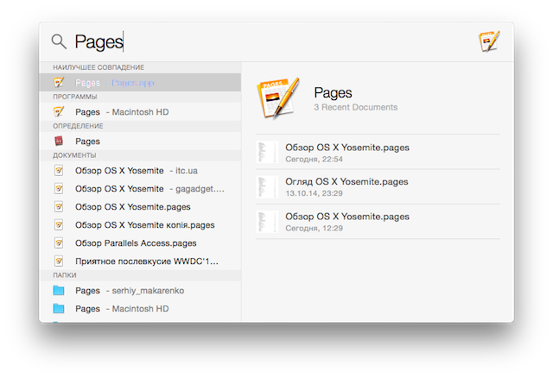Open Обзор OS X Yosemite from gagadget
The height and width of the screenshot is (378, 553).
point(140,189)
